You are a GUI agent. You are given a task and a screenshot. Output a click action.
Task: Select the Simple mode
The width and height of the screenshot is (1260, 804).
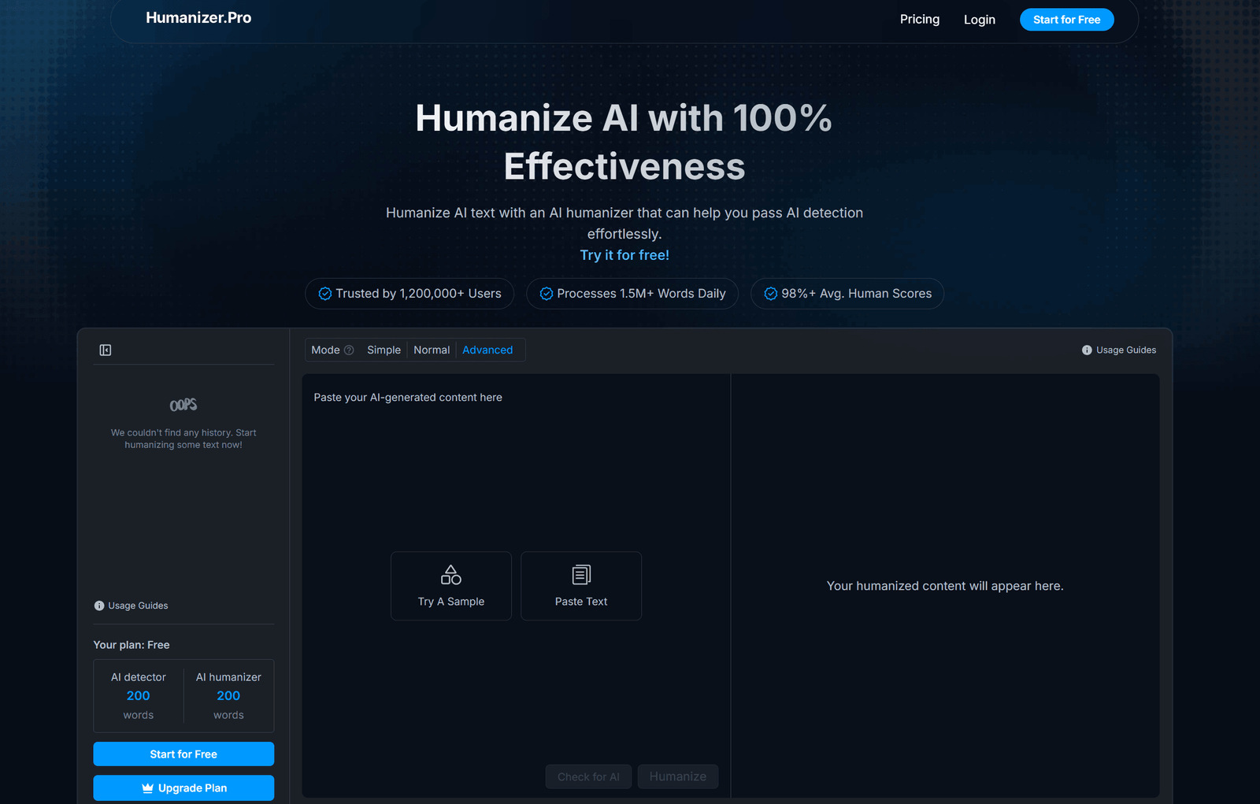click(384, 350)
